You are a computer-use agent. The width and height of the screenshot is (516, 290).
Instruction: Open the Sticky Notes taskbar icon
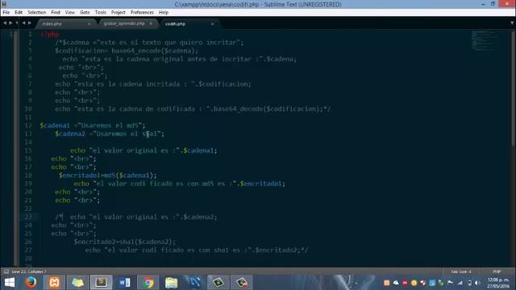[x=77, y=283]
